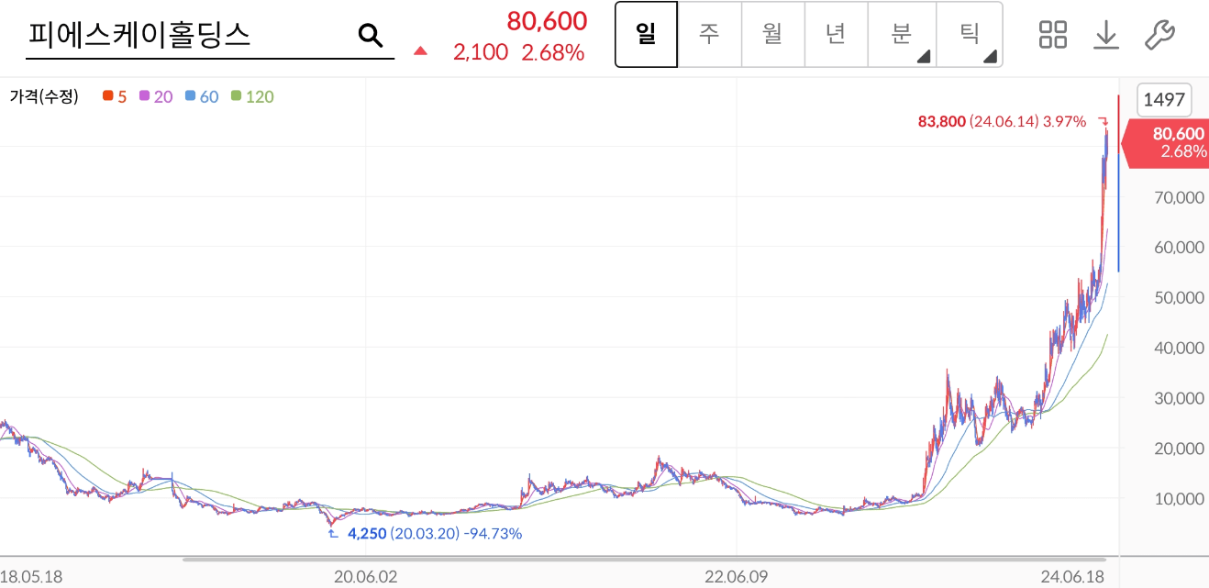
Task: Select the 년 yearly chart tab
Action: click(836, 34)
